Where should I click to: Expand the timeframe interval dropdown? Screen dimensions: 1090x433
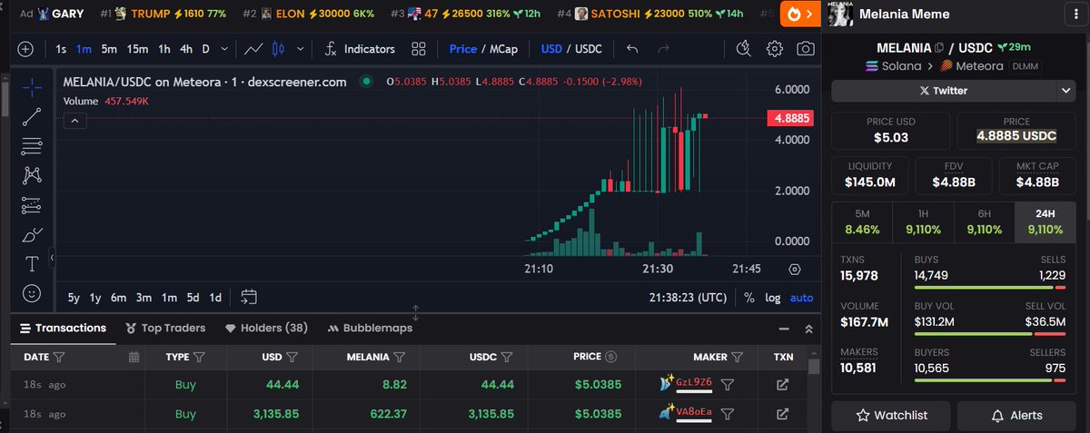coord(223,49)
